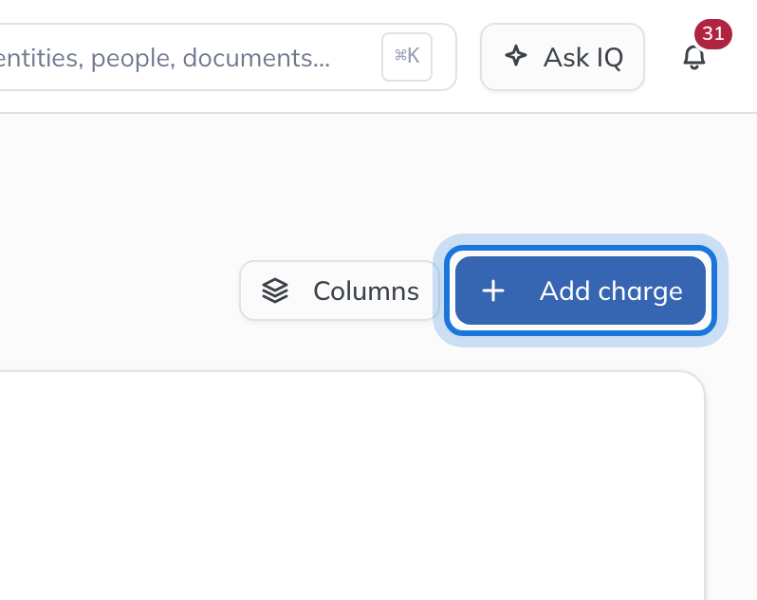Open the notifications bell icon
757x600 pixels.
(x=693, y=58)
